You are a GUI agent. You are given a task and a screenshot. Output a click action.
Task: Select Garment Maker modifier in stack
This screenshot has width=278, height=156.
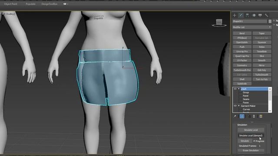click(248, 106)
